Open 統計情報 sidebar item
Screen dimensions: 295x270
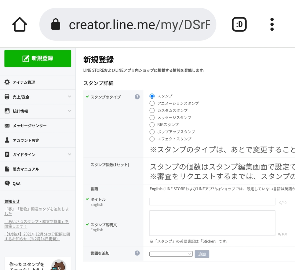[20, 111]
